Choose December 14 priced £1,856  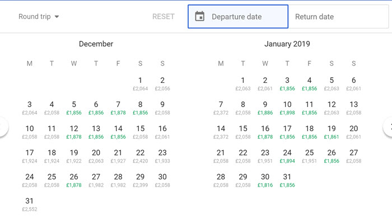[x=118, y=132]
